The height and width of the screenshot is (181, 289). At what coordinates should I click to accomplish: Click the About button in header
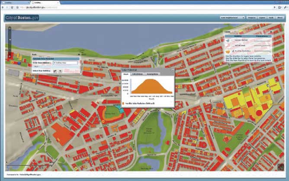279,18
